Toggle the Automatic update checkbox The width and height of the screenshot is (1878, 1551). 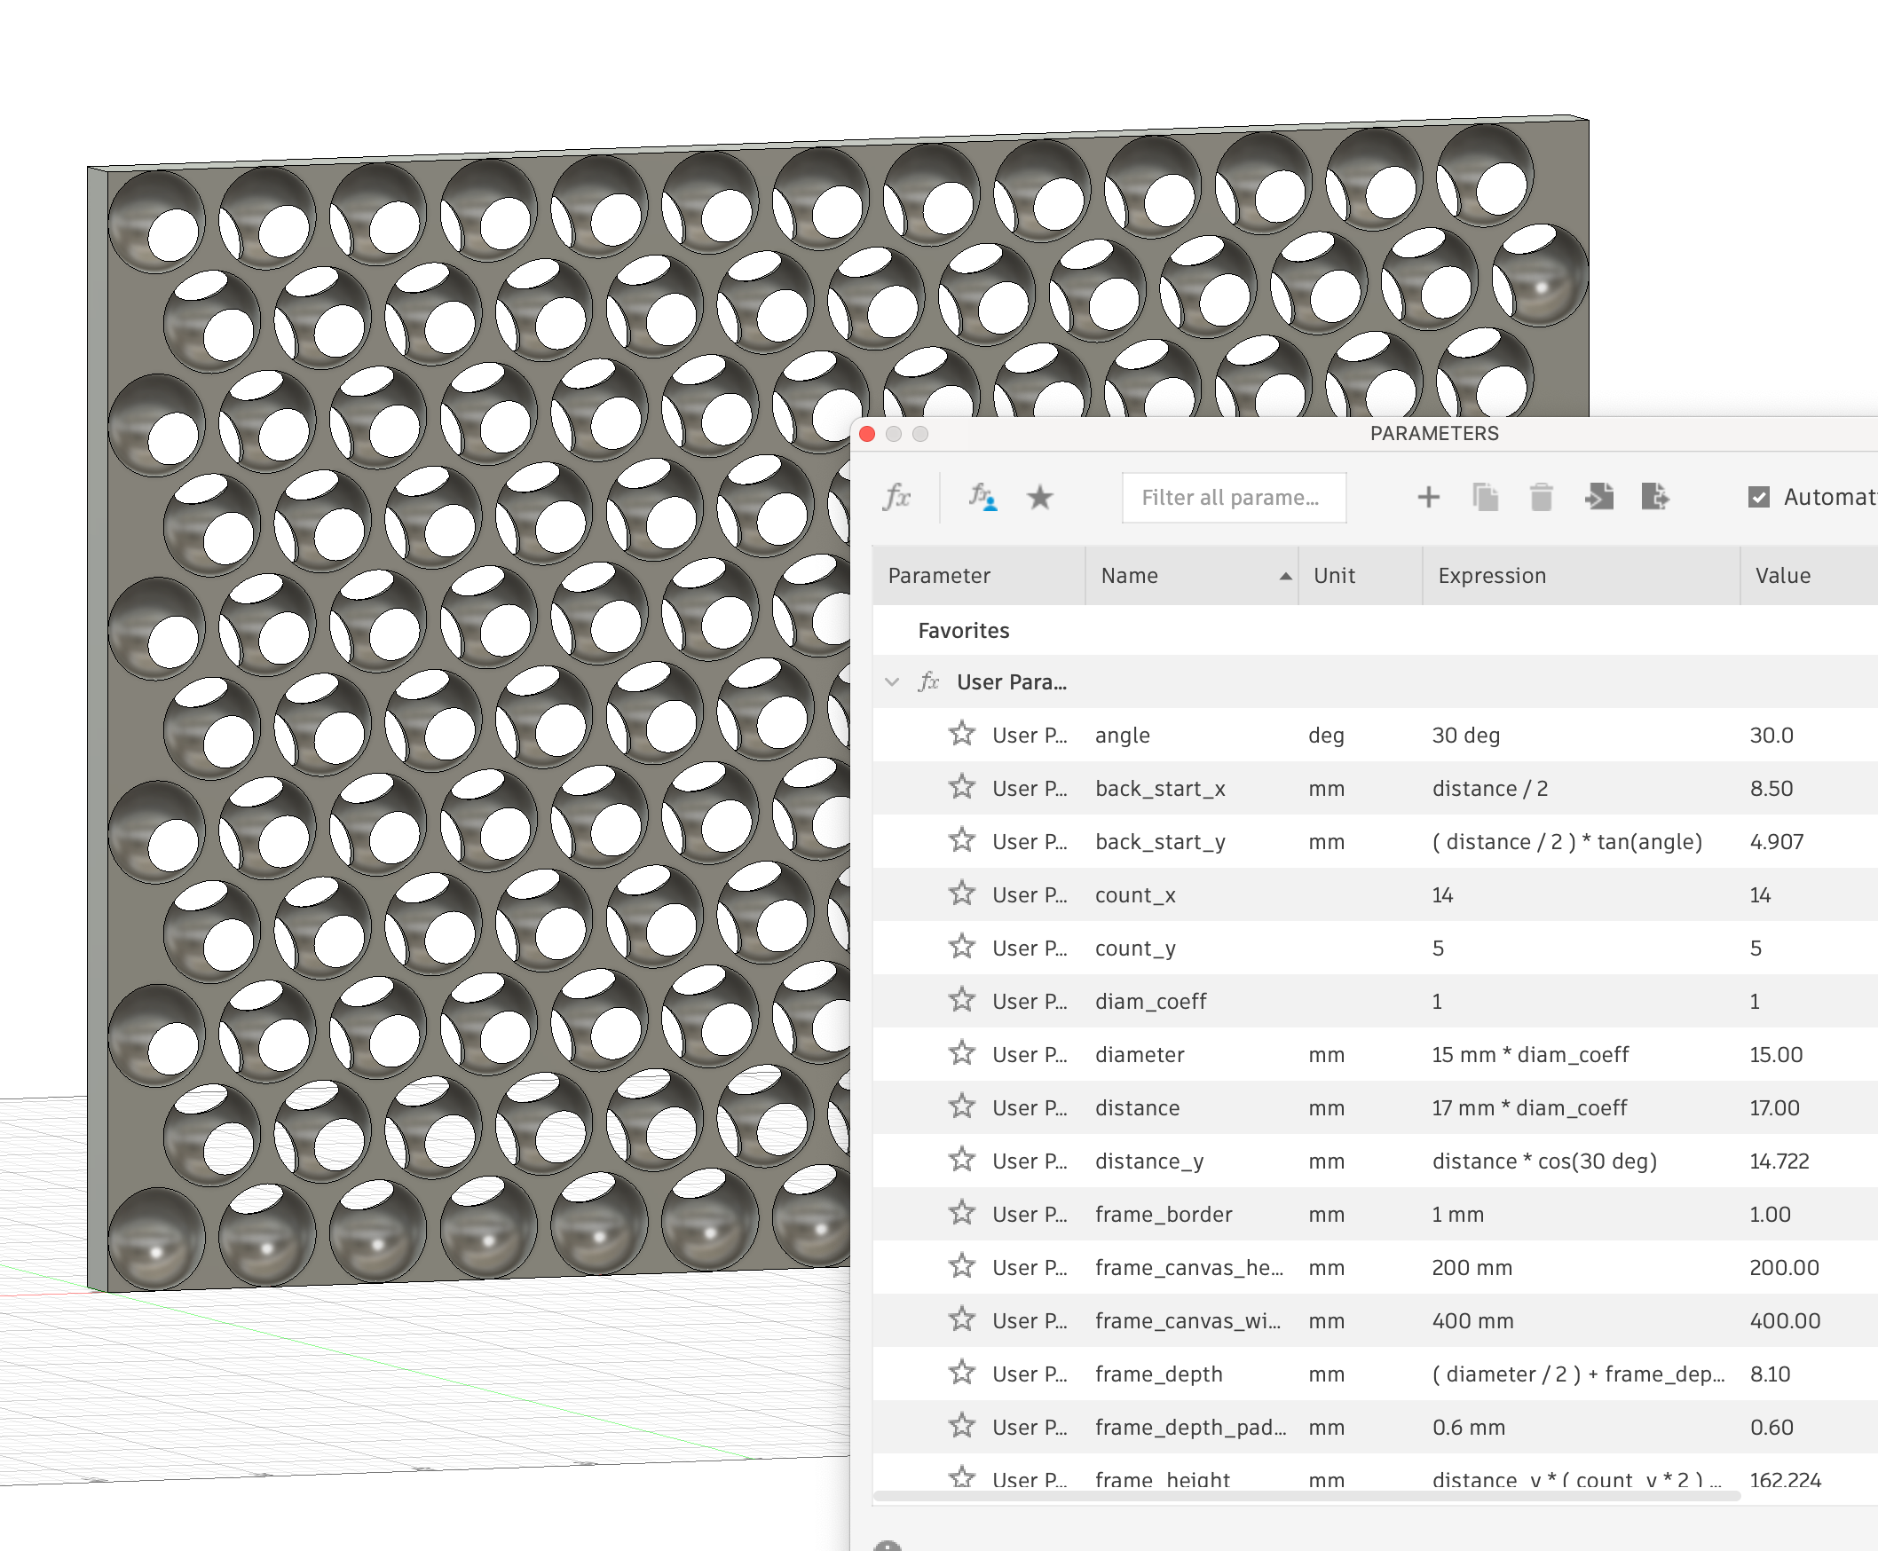coord(1758,497)
